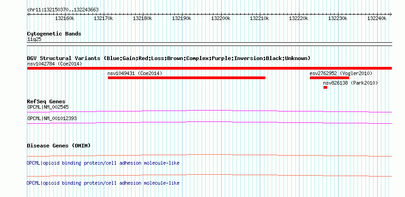Click the Cytogenetic Bands track title
405x197 pixels.
click(x=54, y=34)
